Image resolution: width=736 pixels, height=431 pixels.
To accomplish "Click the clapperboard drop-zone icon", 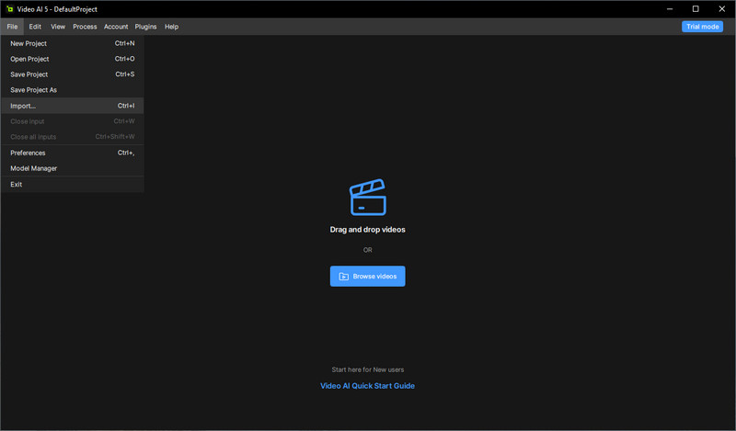I will (x=367, y=197).
